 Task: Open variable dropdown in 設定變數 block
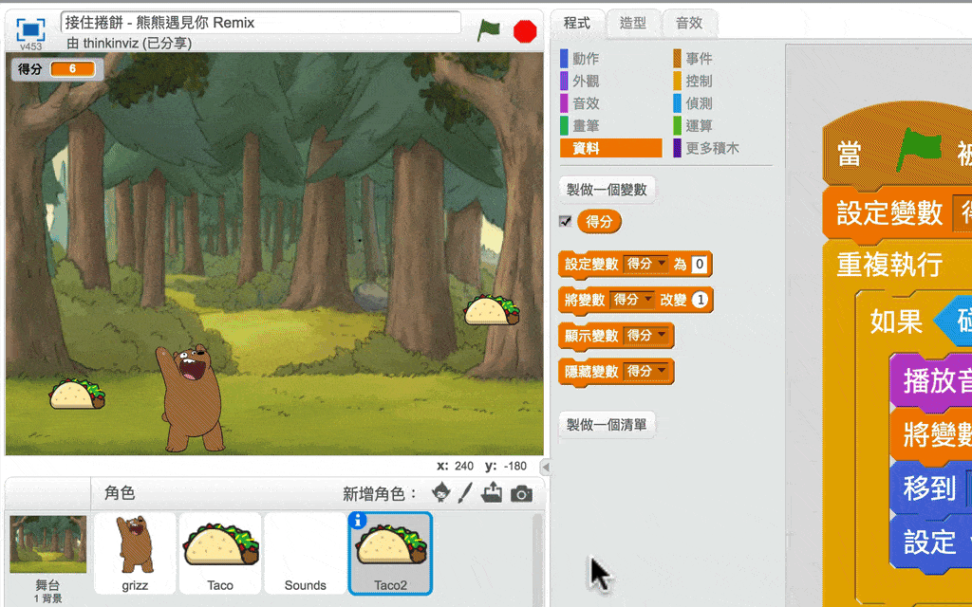point(645,264)
